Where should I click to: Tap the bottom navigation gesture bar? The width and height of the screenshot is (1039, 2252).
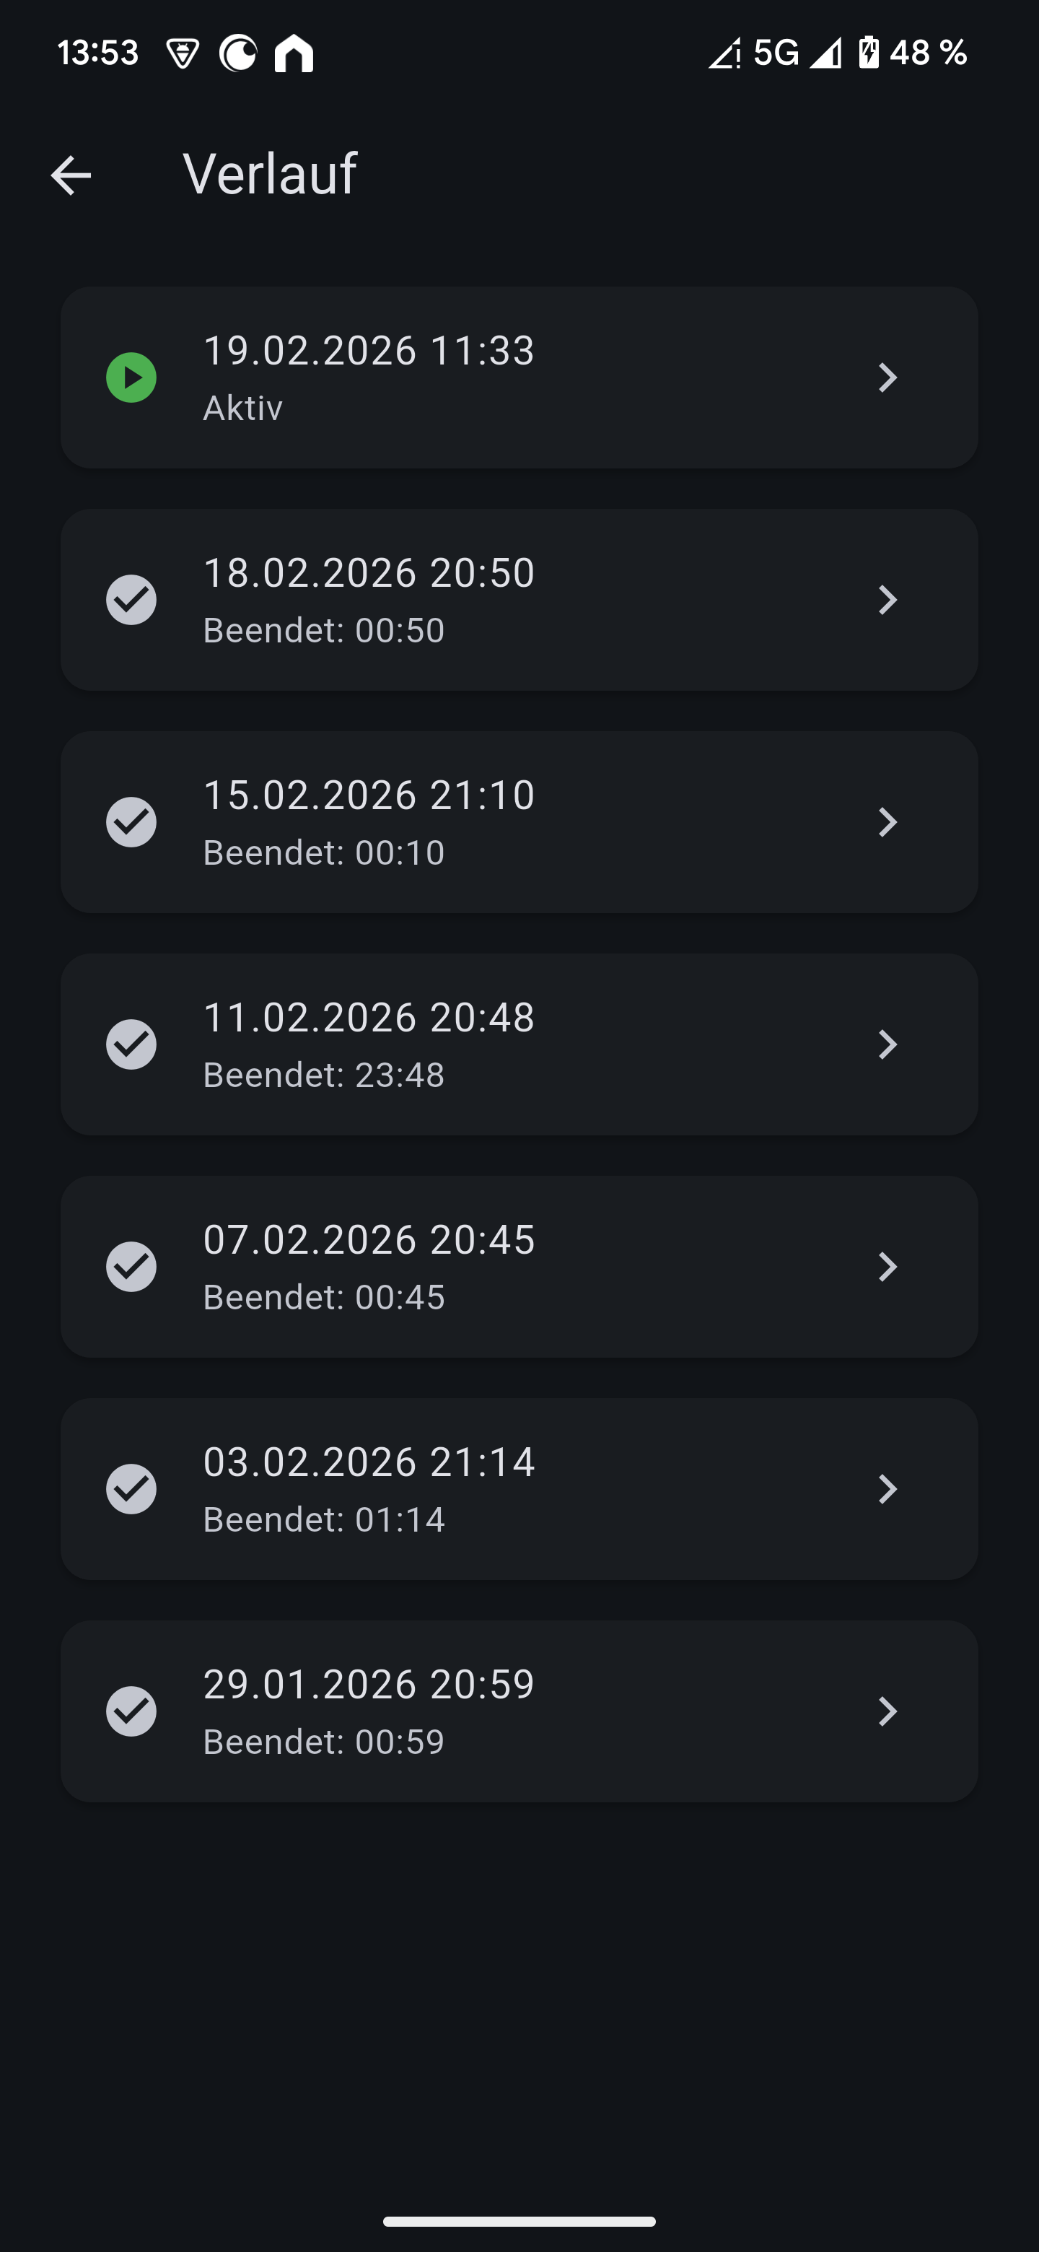pos(519,2222)
